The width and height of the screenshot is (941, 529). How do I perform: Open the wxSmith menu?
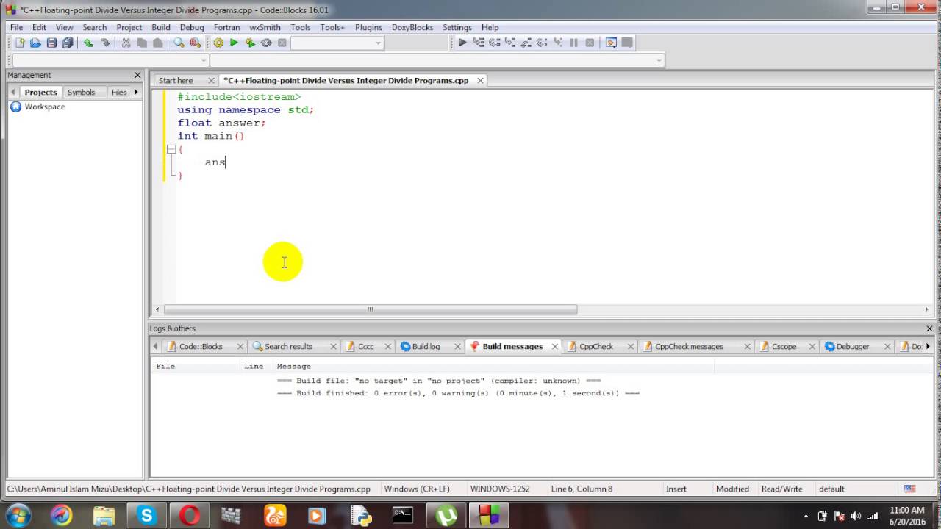pos(265,27)
